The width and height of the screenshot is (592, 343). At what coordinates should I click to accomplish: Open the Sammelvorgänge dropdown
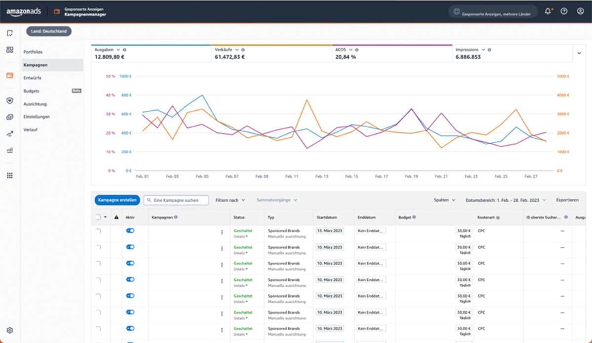point(277,200)
